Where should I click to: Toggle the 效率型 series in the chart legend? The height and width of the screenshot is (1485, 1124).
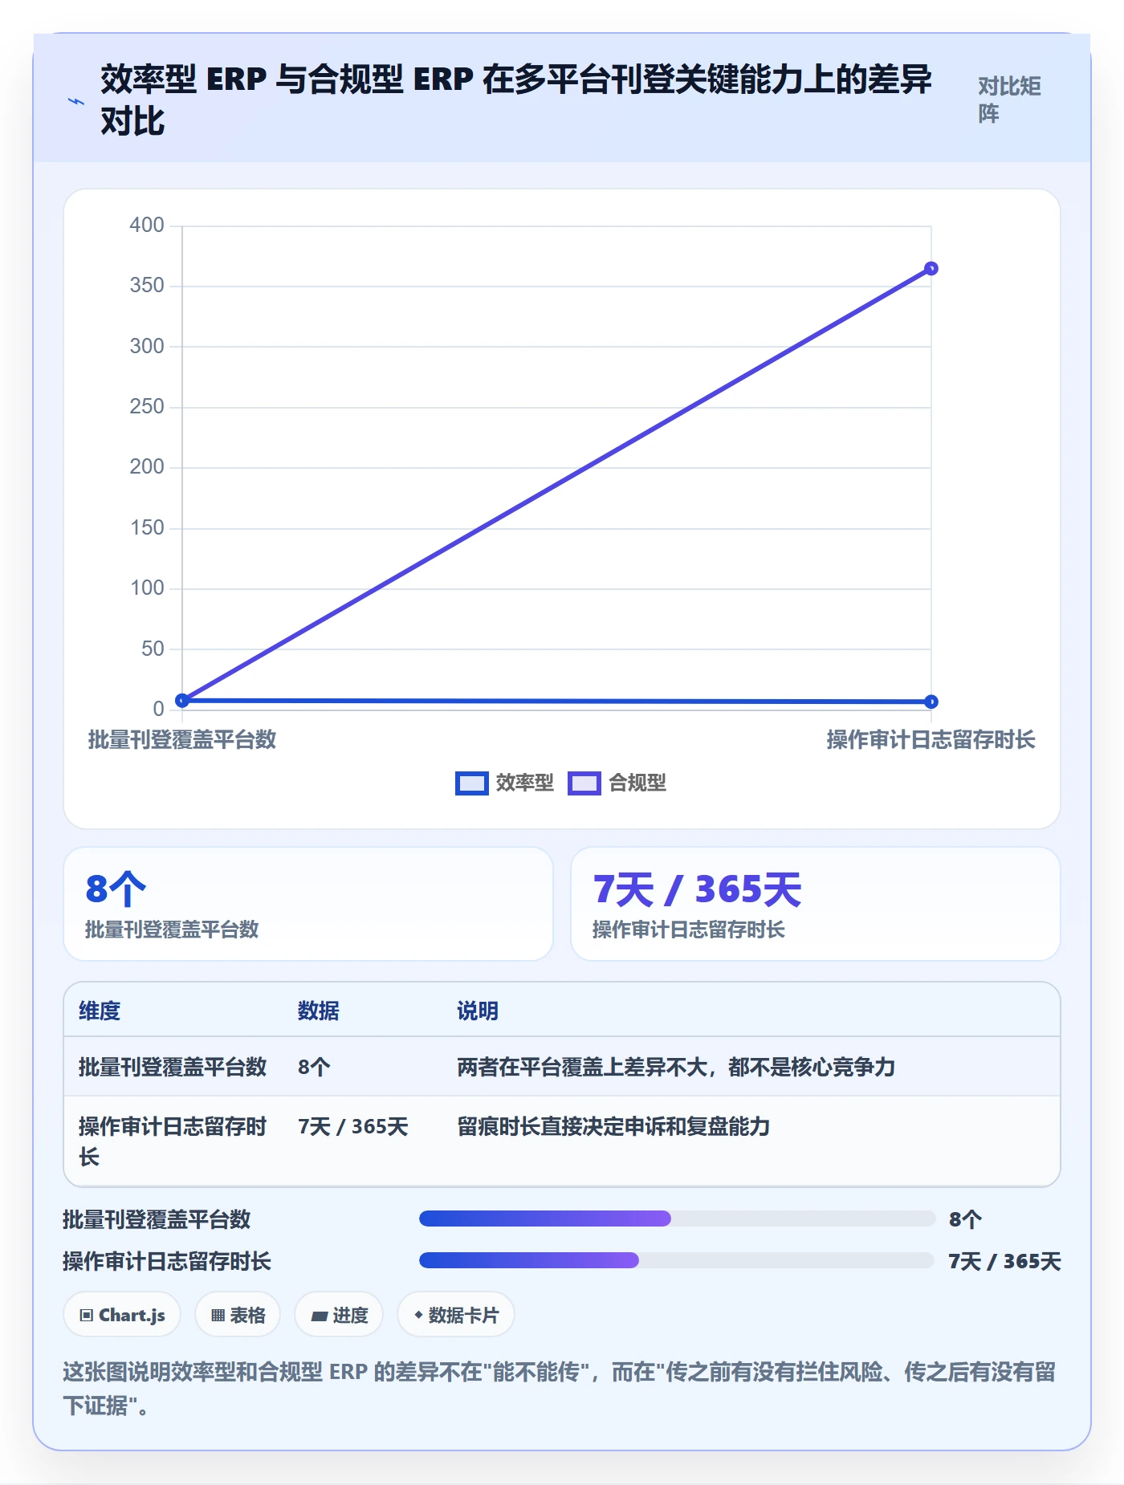click(x=504, y=783)
